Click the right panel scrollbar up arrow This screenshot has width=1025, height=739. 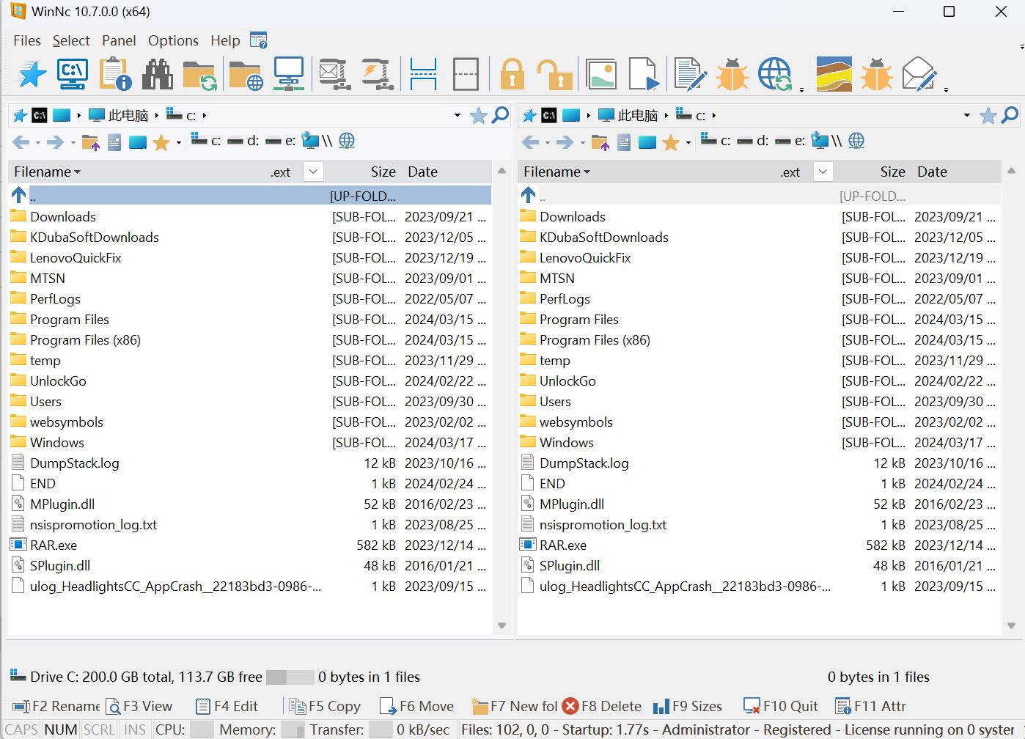(x=1011, y=171)
